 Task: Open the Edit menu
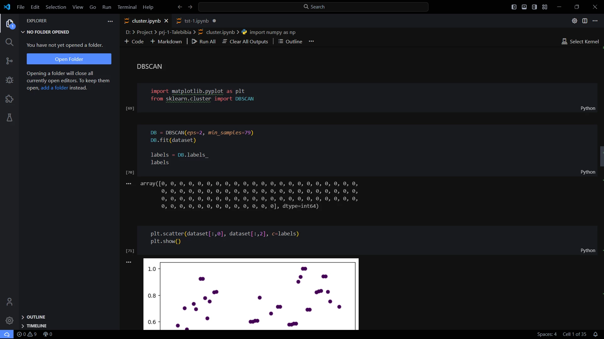35,7
